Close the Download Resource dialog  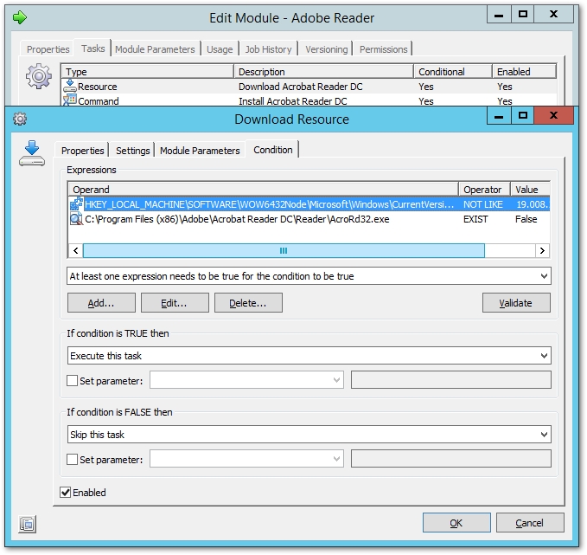553,115
